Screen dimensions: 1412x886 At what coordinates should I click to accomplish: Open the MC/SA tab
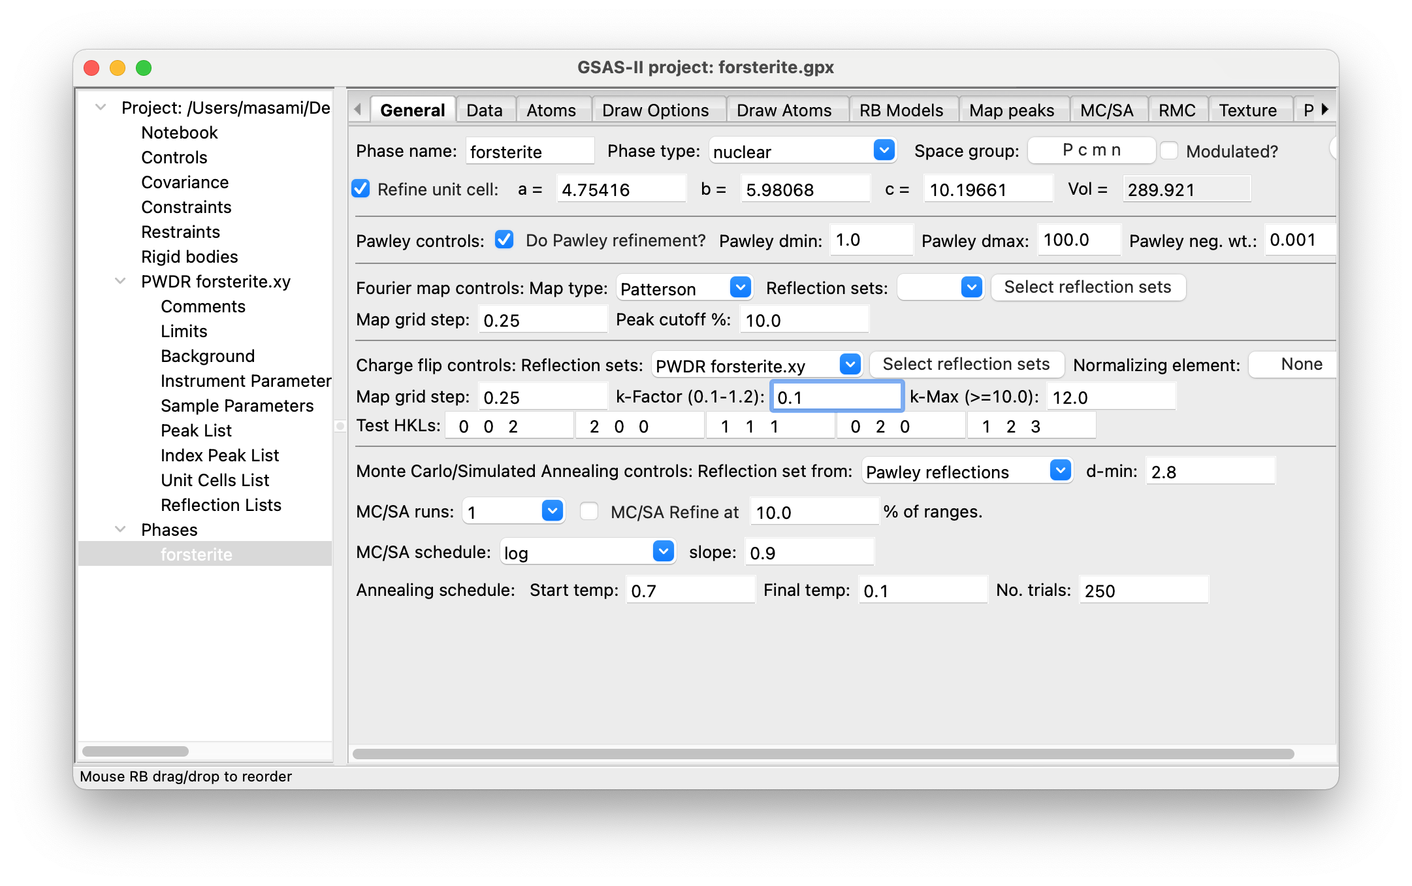pos(1106,110)
